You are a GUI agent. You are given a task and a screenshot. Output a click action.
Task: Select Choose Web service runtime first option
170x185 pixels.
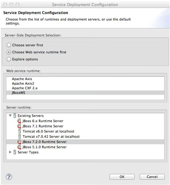click(x=9, y=52)
